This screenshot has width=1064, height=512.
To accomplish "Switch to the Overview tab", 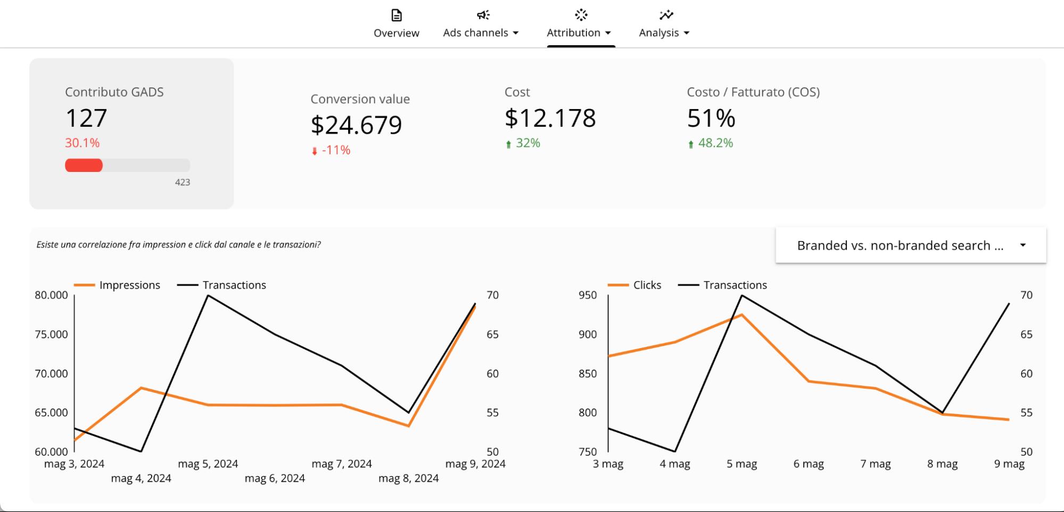I will point(396,33).
